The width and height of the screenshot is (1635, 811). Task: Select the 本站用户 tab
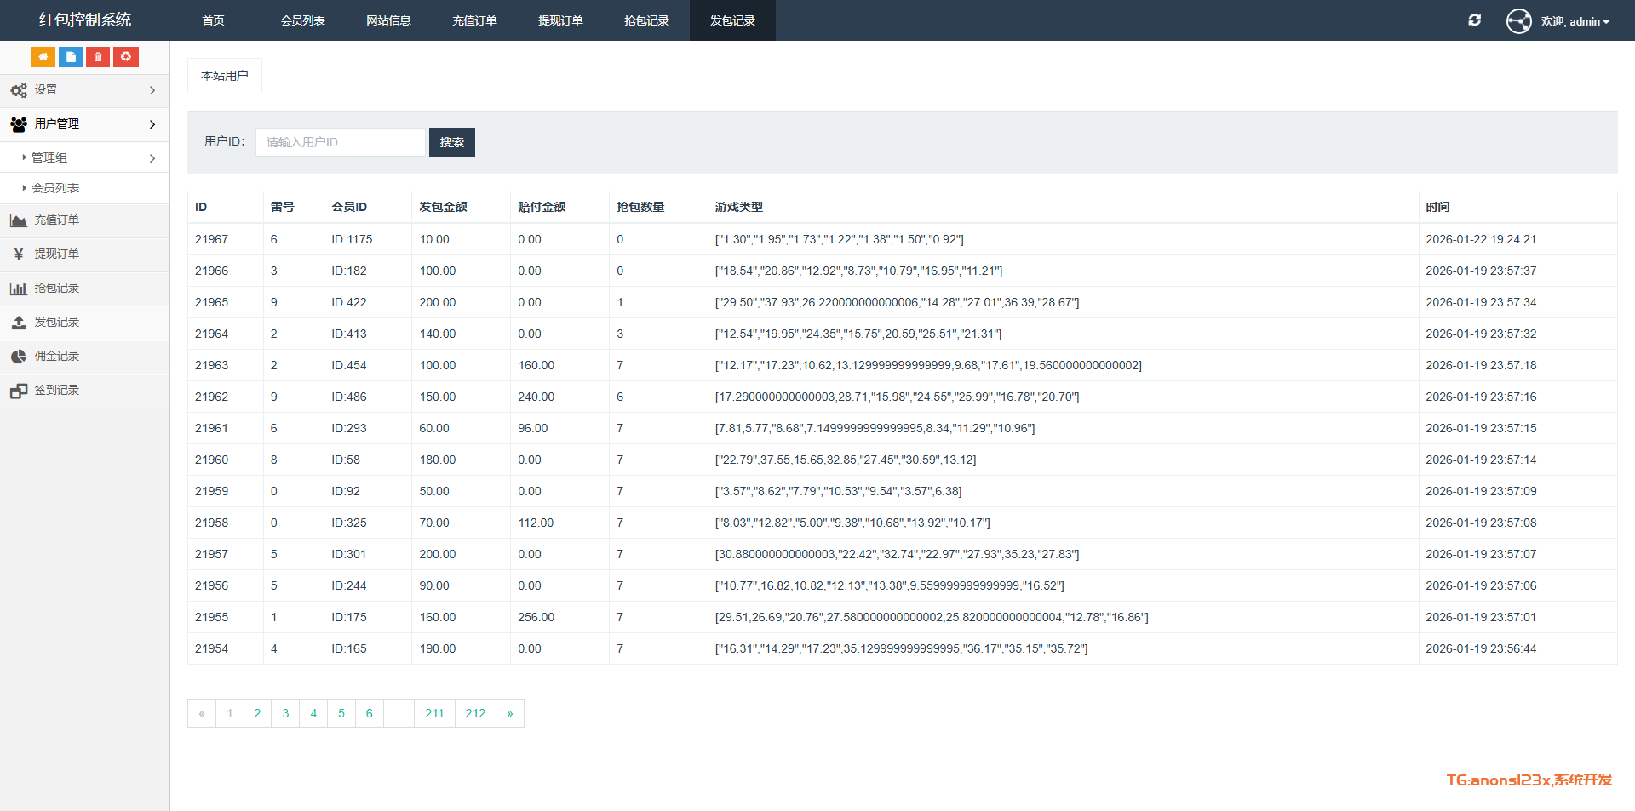point(225,76)
